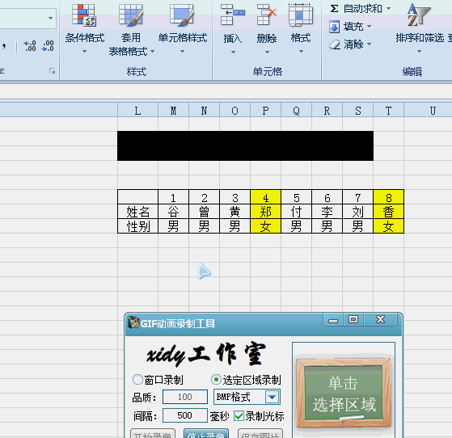Image resolution: width=452 pixels, height=438 pixels.
Task: Click the Insert cells (插入) icon
Action: [x=232, y=15]
